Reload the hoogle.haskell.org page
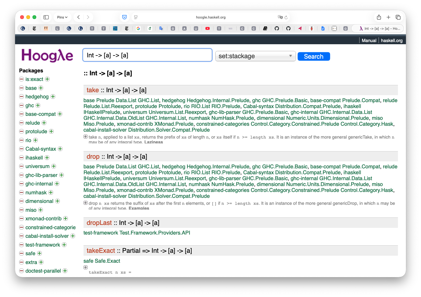Image resolution: width=421 pixels, height=297 pixels. pos(286,17)
